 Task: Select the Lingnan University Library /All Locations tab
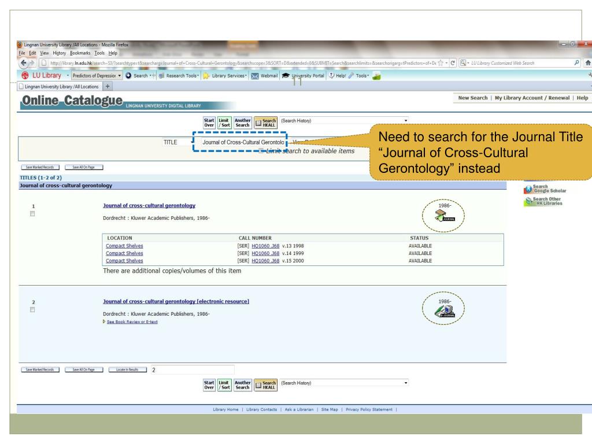point(60,87)
